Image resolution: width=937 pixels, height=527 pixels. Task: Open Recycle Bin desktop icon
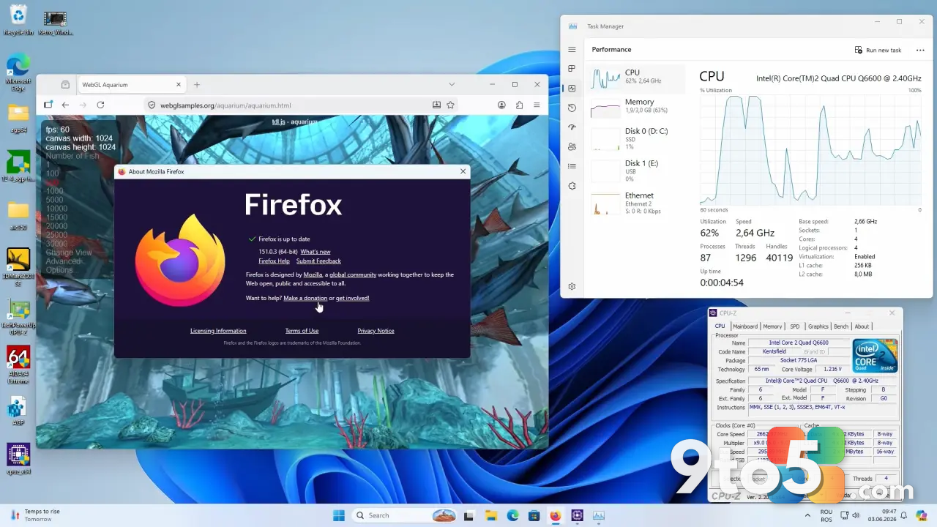tap(18, 20)
